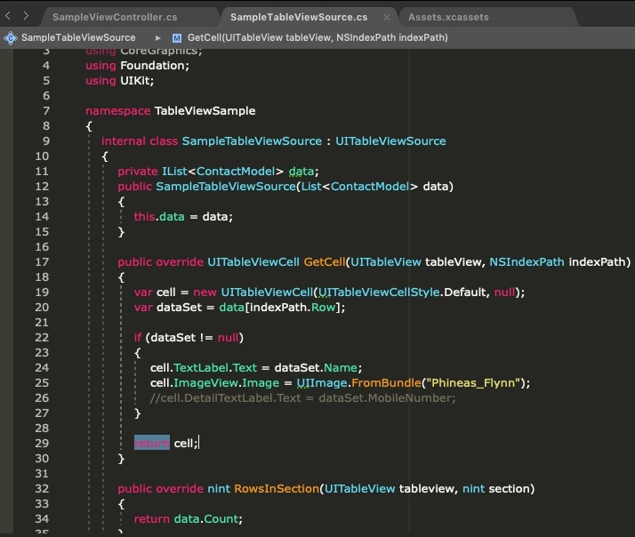Viewport: 635px width, 537px height.
Task: Open the Assets.xcassets tab
Action: point(448,17)
